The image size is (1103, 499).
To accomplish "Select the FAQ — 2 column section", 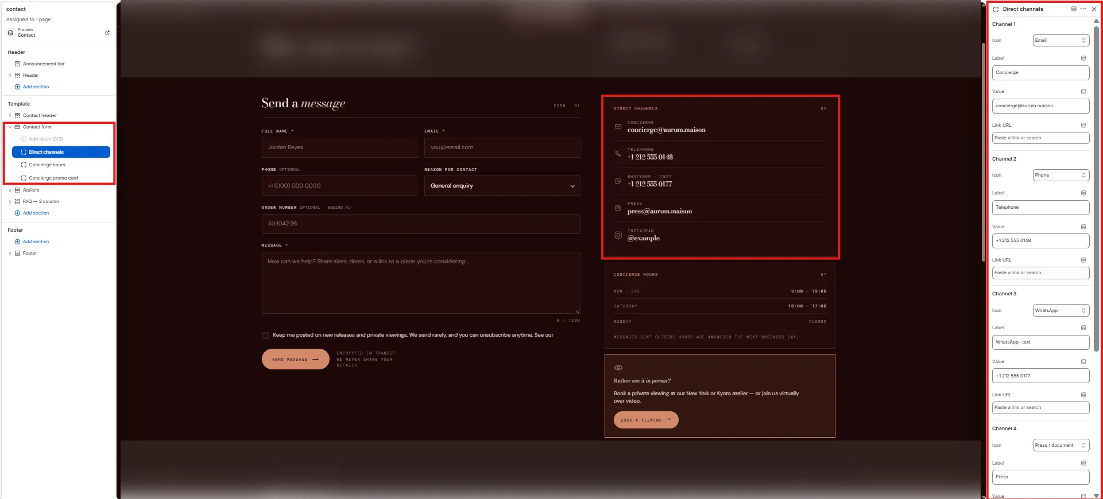I will [41, 201].
